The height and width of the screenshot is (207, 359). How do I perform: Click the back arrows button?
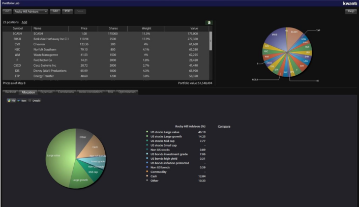(7, 12)
